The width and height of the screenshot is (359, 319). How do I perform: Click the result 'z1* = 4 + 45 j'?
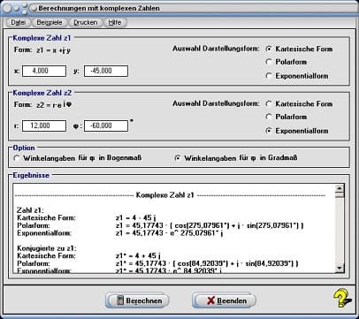click(138, 255)
